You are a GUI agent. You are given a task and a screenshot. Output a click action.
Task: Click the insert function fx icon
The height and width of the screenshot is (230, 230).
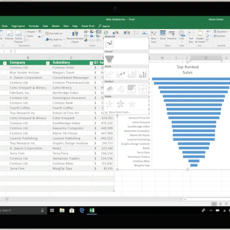(x=11, y=51)
